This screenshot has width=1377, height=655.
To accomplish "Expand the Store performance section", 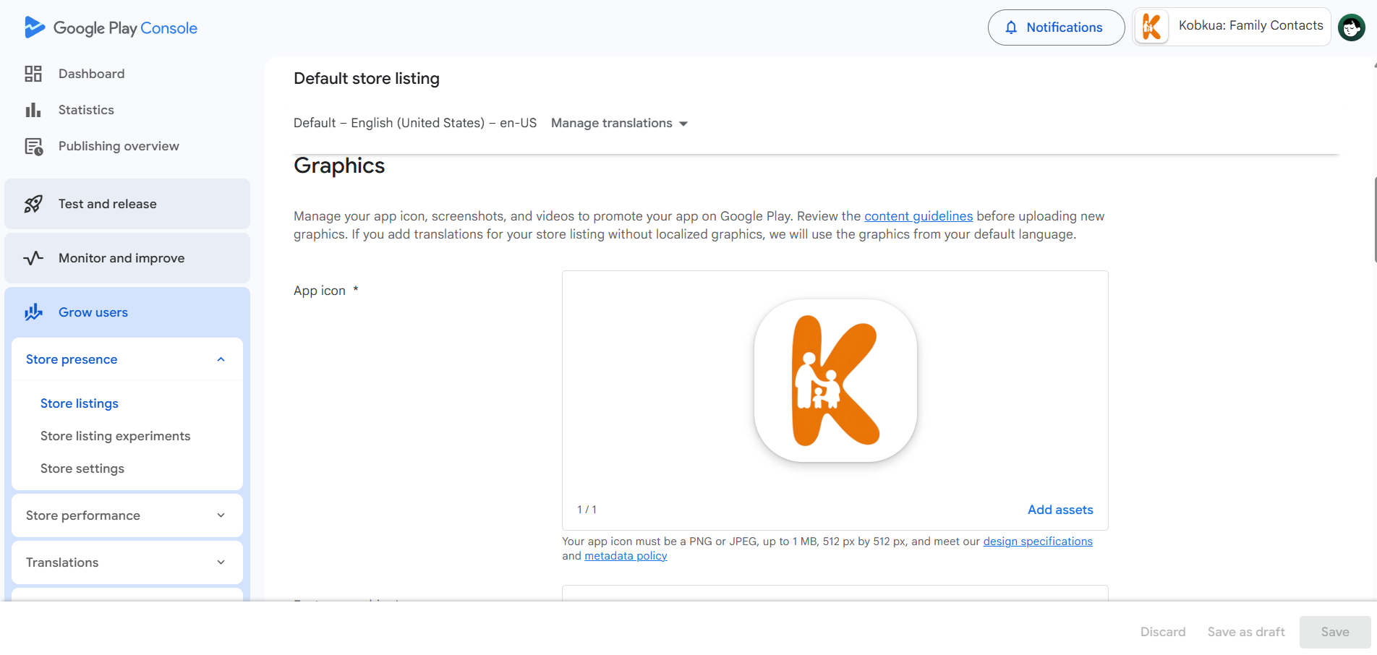I will click(x=221, y=515).
